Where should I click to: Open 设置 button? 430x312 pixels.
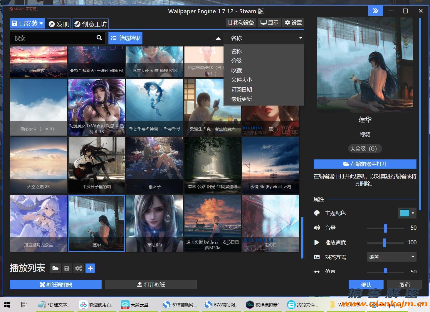[x=293, y=23]
